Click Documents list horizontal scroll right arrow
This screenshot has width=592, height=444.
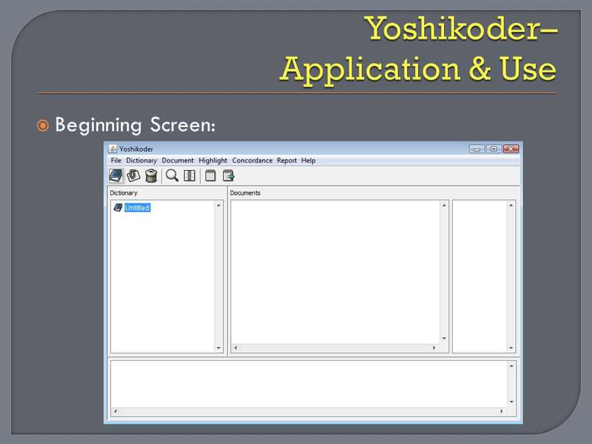(434, 348)
